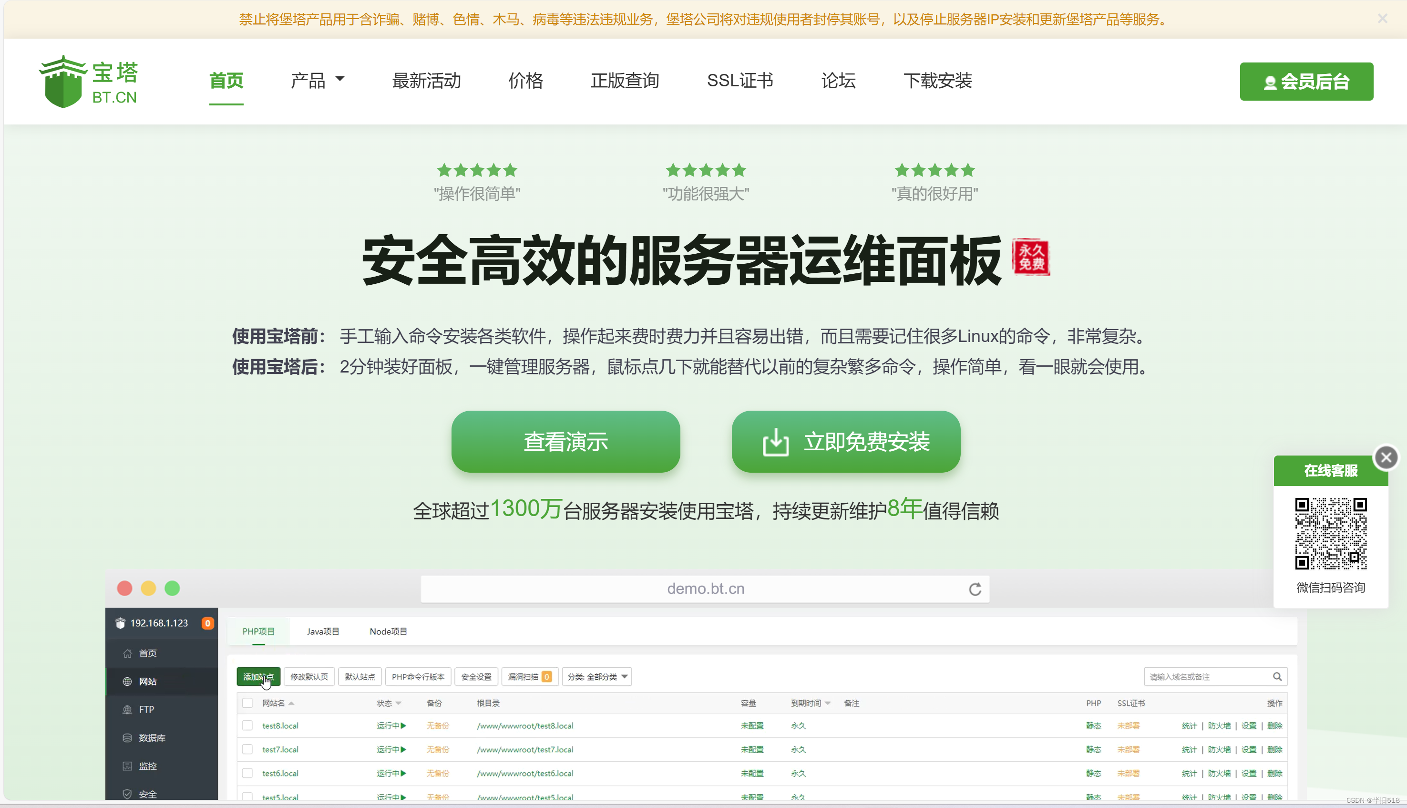Screen dimensions: 1407x808
Task: Go to the SSL证书 nav item
Action: tap(739, 81)
